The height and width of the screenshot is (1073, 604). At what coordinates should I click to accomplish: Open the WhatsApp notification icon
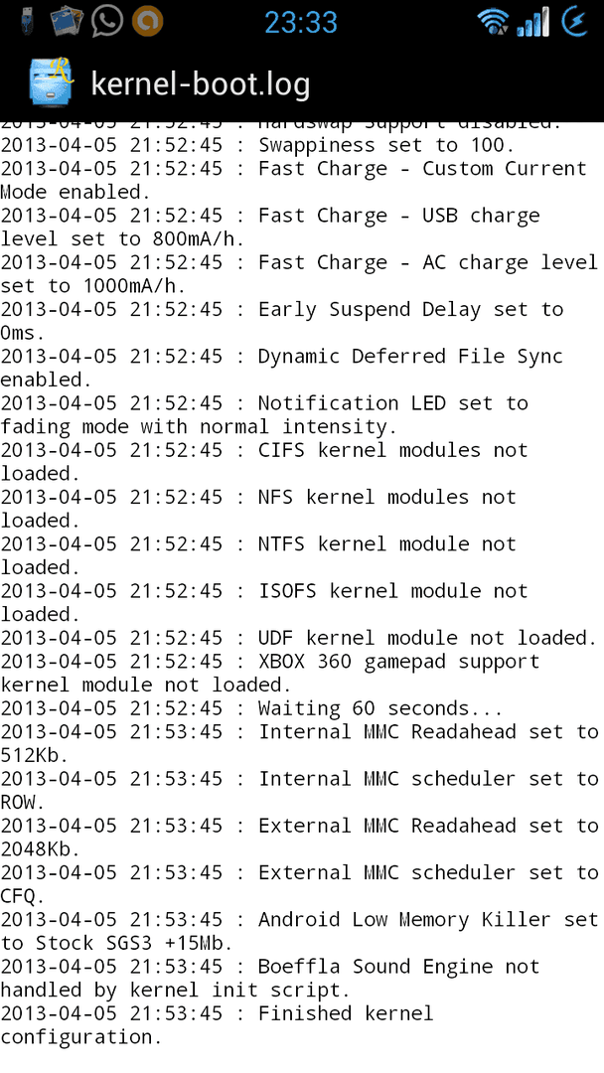(x=106, y=21)
